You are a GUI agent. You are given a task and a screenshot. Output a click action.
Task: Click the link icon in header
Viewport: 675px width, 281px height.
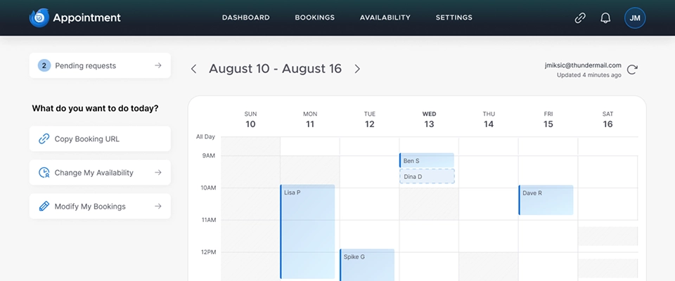pyautogui.click(x=580, y=18)
